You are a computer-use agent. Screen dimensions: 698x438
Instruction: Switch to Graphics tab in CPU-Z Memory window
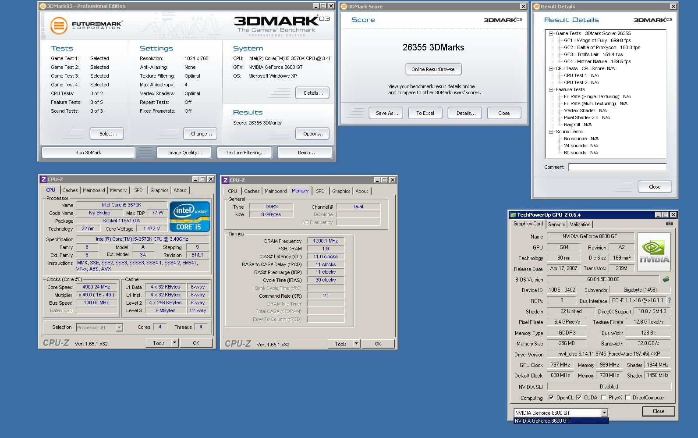pyautogui.click(x=341, y=191)
